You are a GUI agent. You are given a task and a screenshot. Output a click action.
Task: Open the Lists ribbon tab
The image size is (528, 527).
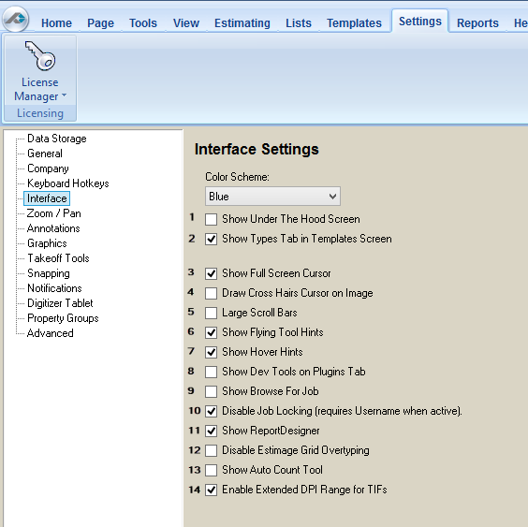[x=299, y=23]
